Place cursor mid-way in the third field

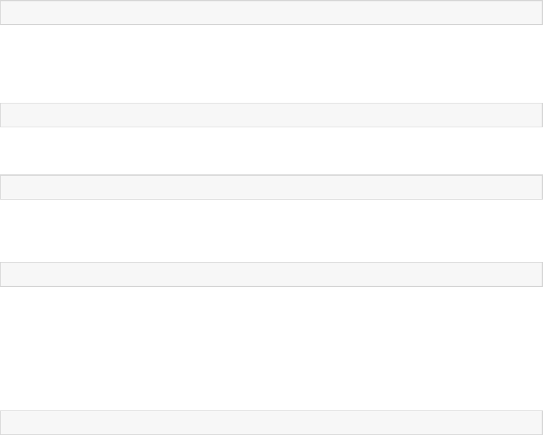pyautogui.click(x=272, y=187)
